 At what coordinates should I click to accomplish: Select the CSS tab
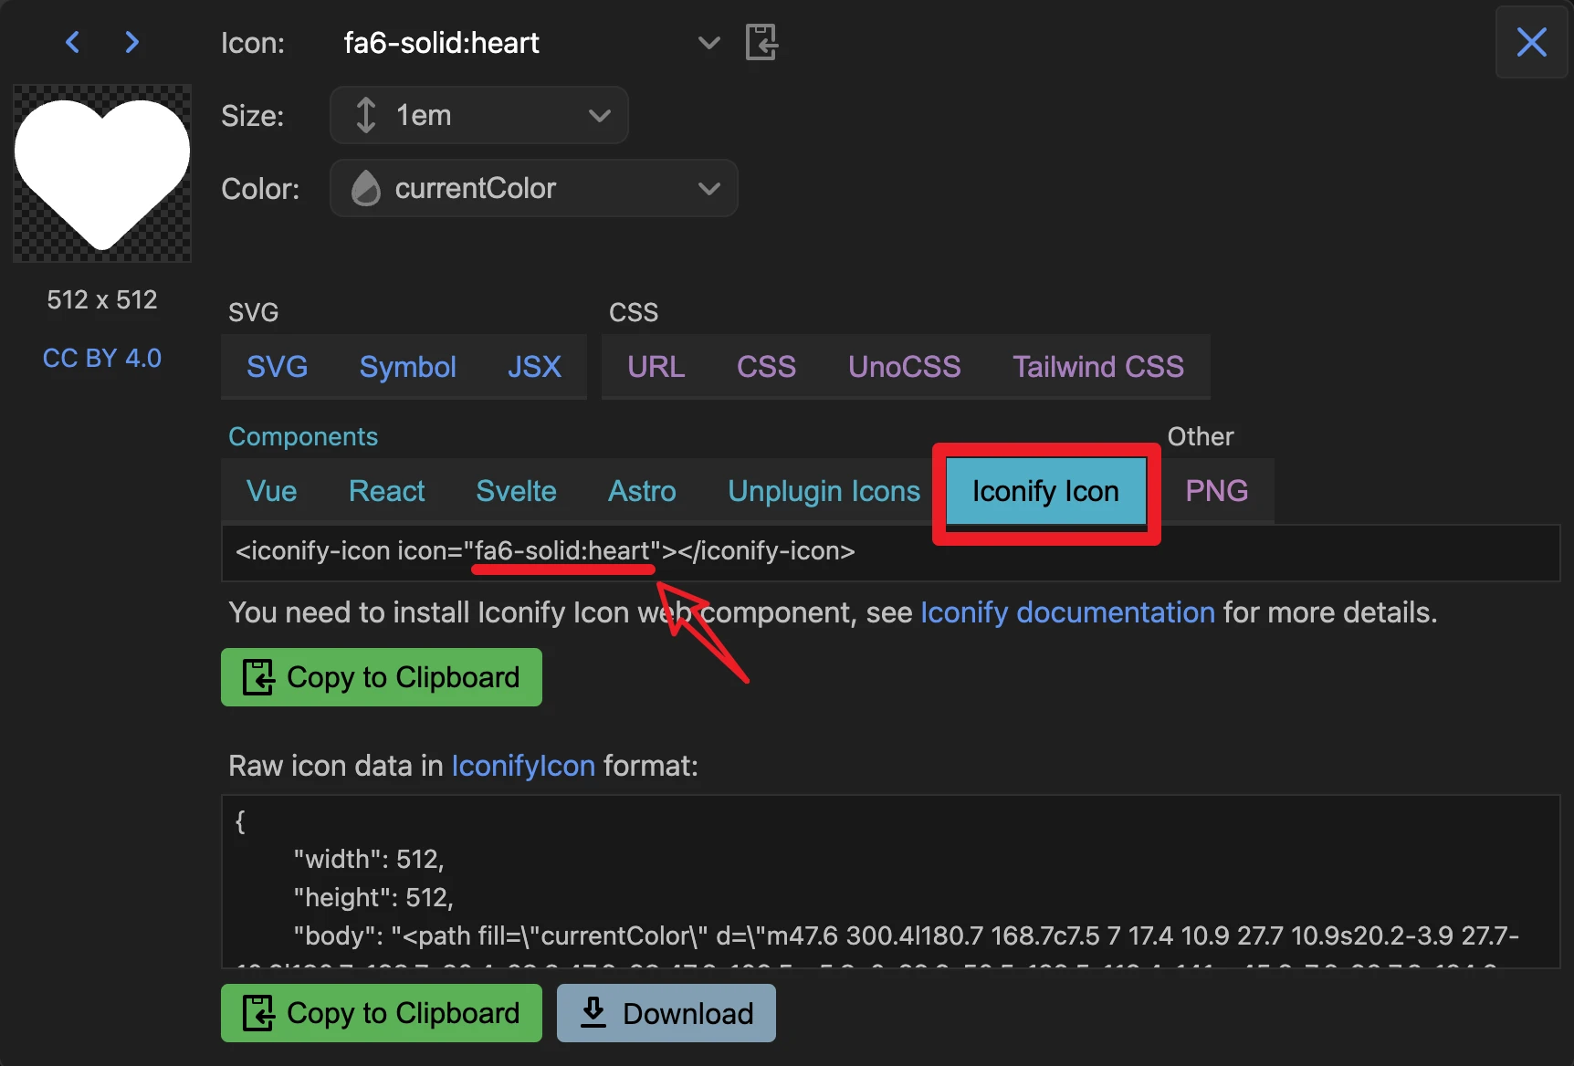click(x=766, y=367)
